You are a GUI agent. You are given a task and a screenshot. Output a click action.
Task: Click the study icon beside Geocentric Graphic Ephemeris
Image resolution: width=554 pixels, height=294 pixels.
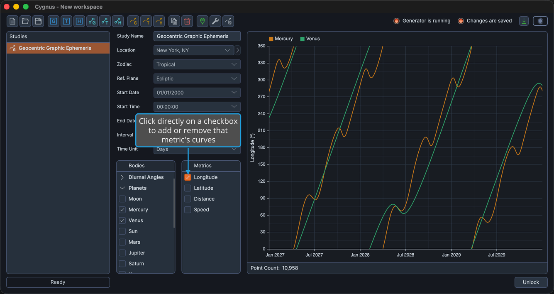click(13, 48)
